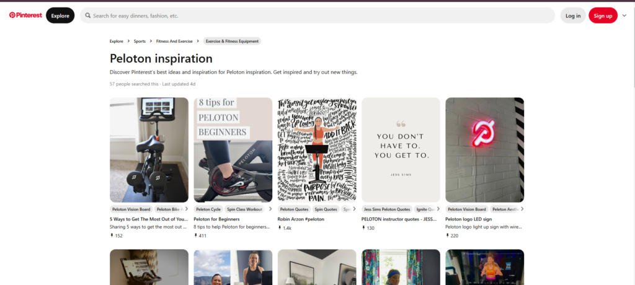The height and width of the screenshot is (285, 635).
Task: Click 'Sharing 5 ways to get the most out' description
Action: pos(148,227)
